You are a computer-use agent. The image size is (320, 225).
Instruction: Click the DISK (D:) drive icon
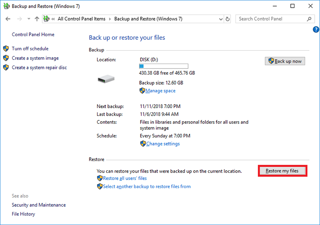106,79
